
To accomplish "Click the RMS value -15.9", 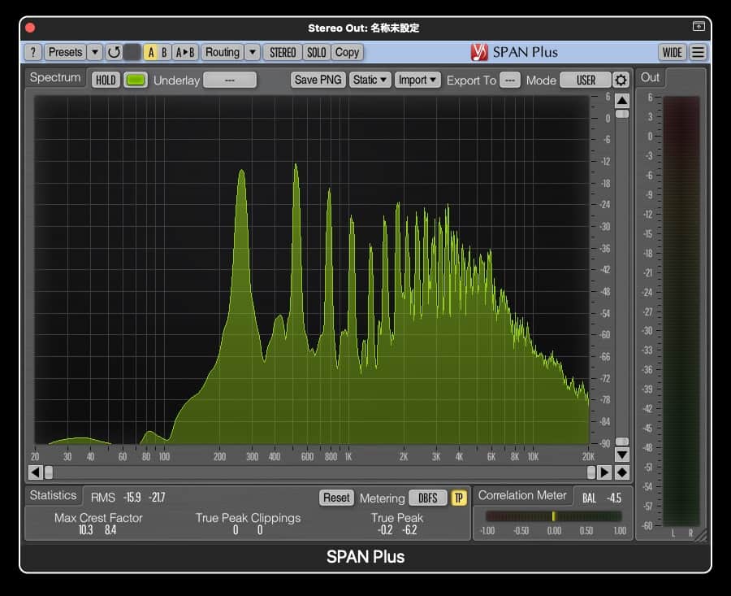I will [x=132, y=498].
